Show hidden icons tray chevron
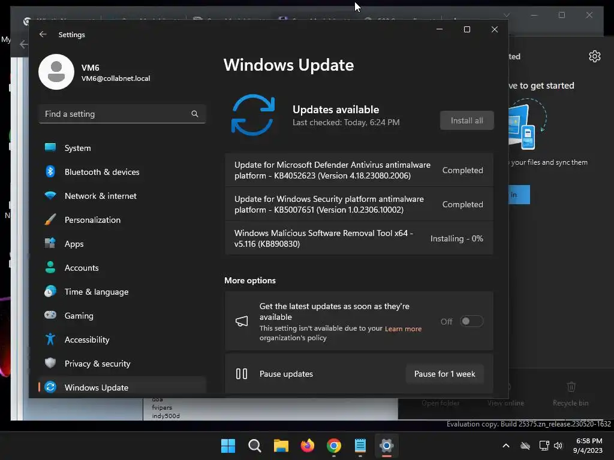Viewport: 614px width, 460px height. coord(506,446)
